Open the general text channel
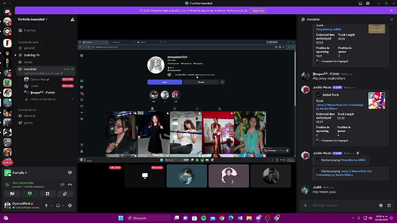The image size is (397, 223). tap(47, 48)
